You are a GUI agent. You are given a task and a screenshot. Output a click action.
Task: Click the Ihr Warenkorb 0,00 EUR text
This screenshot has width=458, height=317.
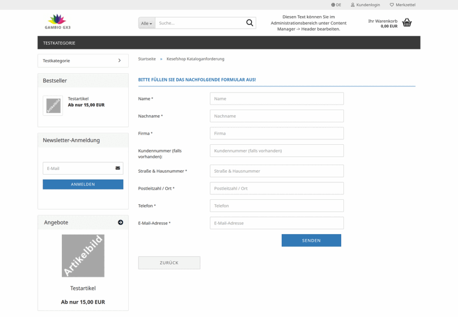382,23
